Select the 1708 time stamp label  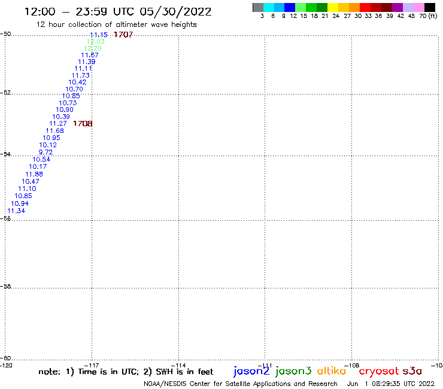tap(83, 123)
